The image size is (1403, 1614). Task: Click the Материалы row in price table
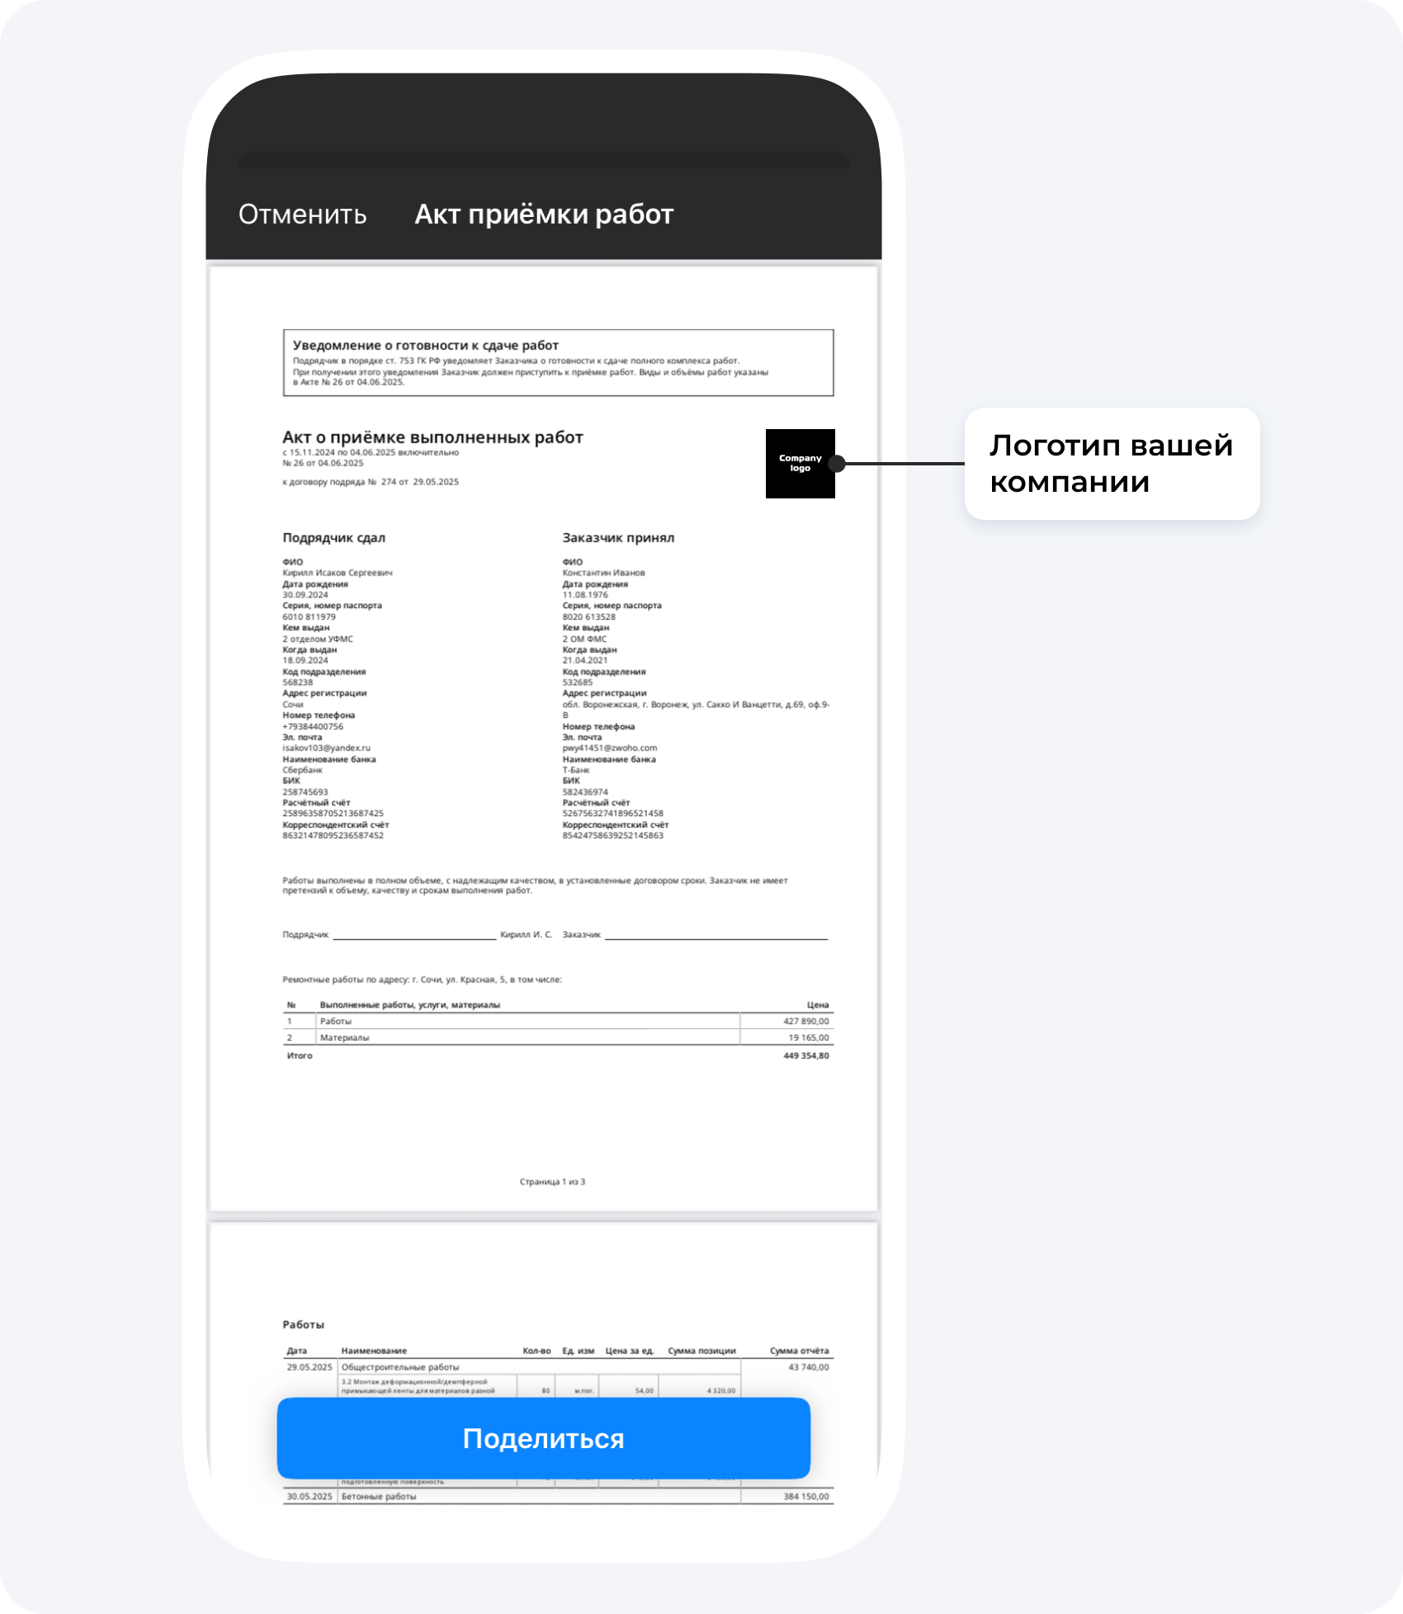[558, 1038]
